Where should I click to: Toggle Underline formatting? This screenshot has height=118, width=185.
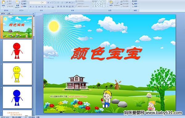click(36, 7)
